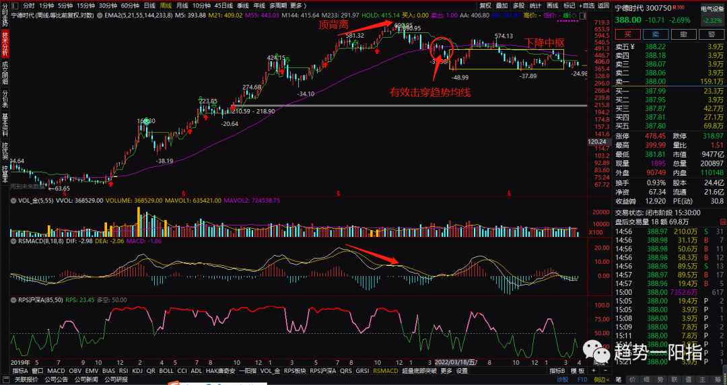The height and width of the screenshot is (385, 727).
Task: Click the small window icon left of 关联报价
Action: (5, 380)
